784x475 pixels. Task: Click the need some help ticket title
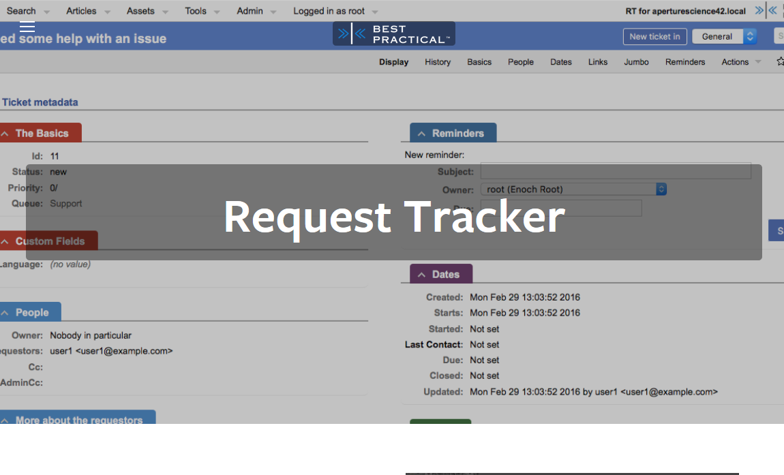tap(83, 38)
